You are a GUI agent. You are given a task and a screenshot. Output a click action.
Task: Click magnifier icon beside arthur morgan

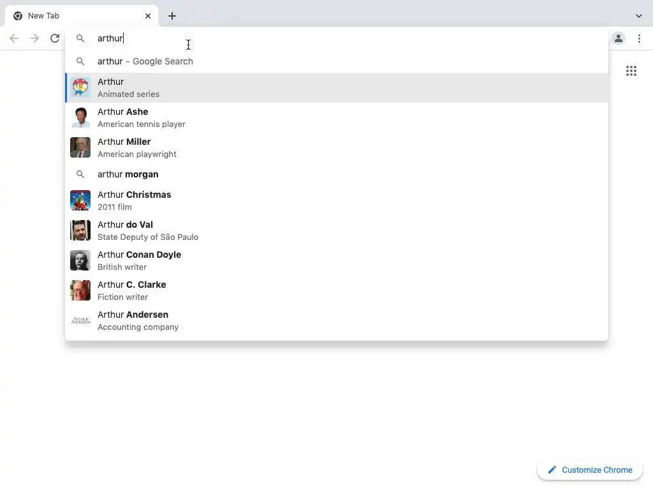click(80, 174)
